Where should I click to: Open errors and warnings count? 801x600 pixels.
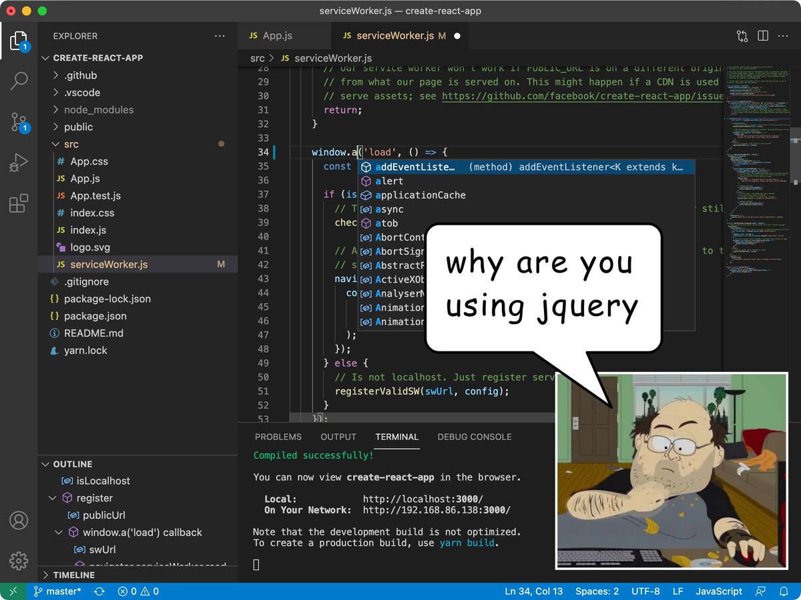click(x=138, y=591)
